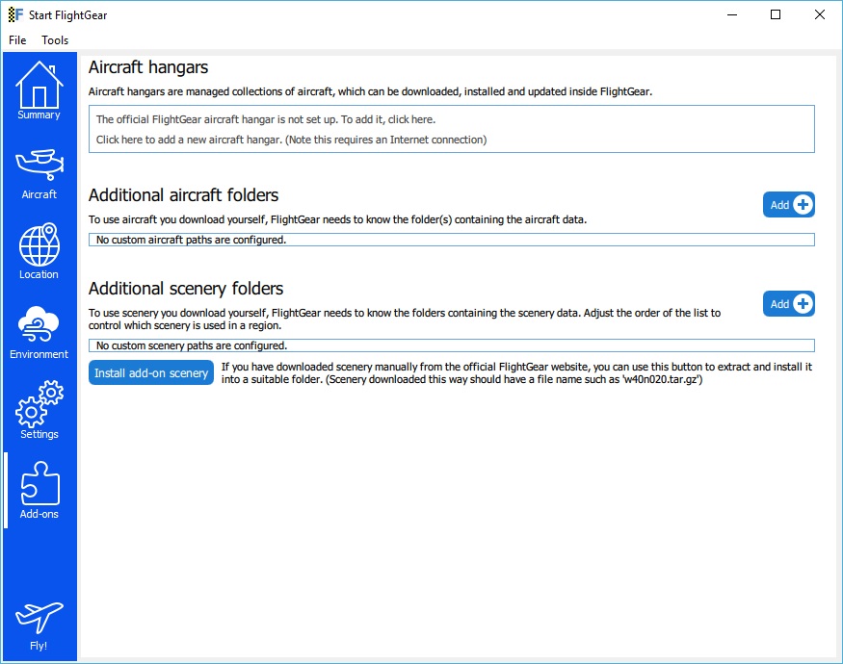Maximize the Start FlightGear window
This screenshot has width=843, height=664.
point(776,14)
